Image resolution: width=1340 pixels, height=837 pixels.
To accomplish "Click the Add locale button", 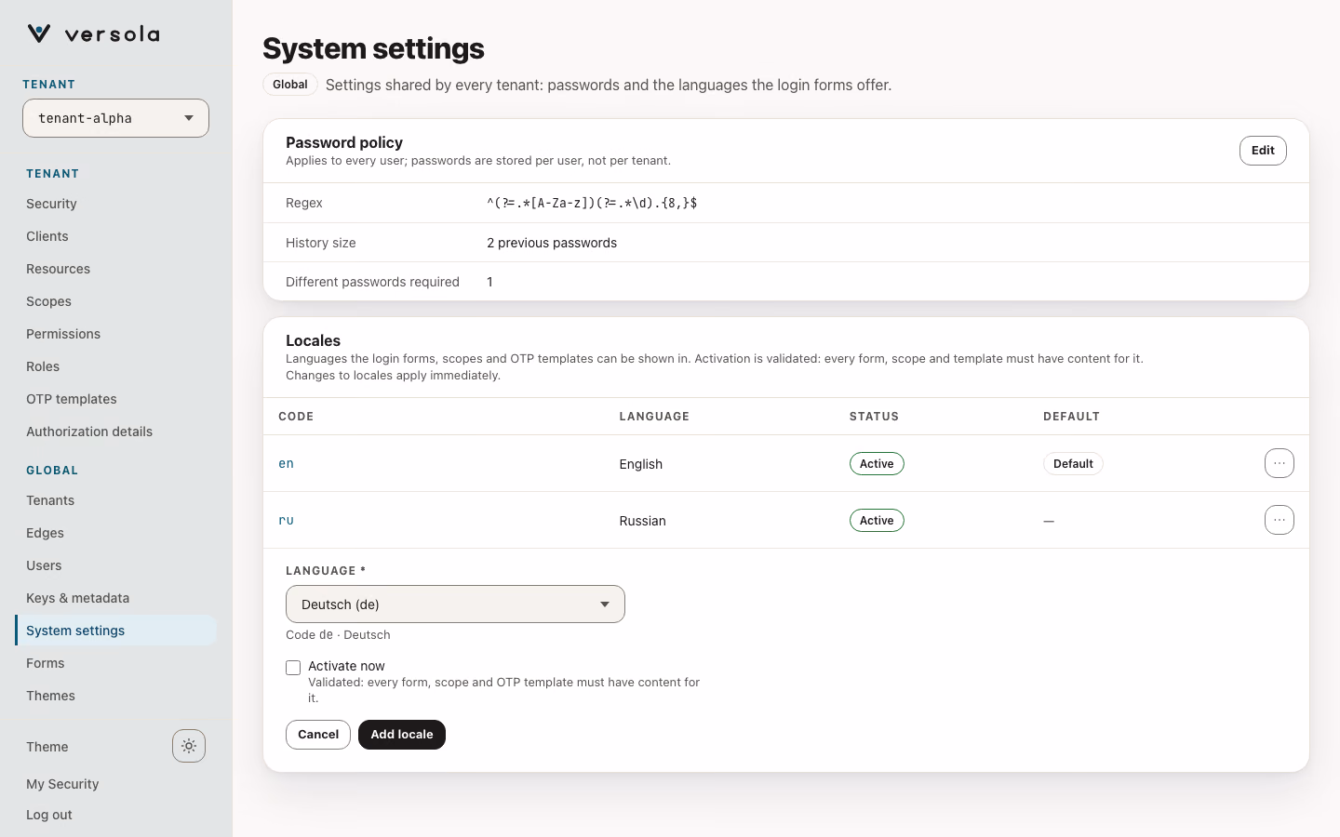I will click(402, 735).
